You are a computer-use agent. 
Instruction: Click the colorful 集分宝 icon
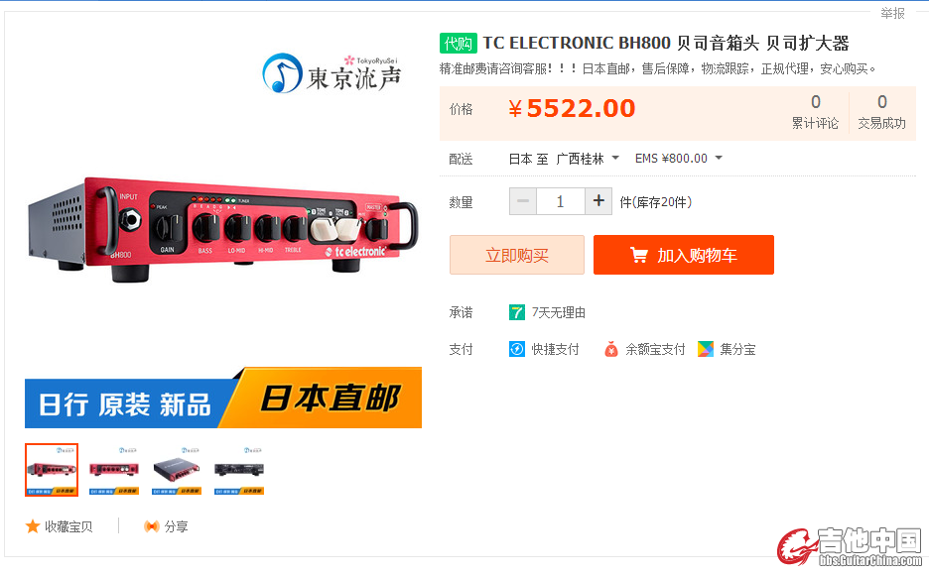point(706,349)
